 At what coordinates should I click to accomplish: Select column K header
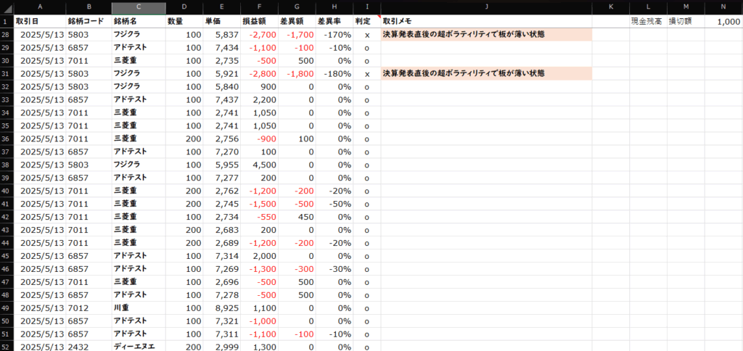point(611,8)
